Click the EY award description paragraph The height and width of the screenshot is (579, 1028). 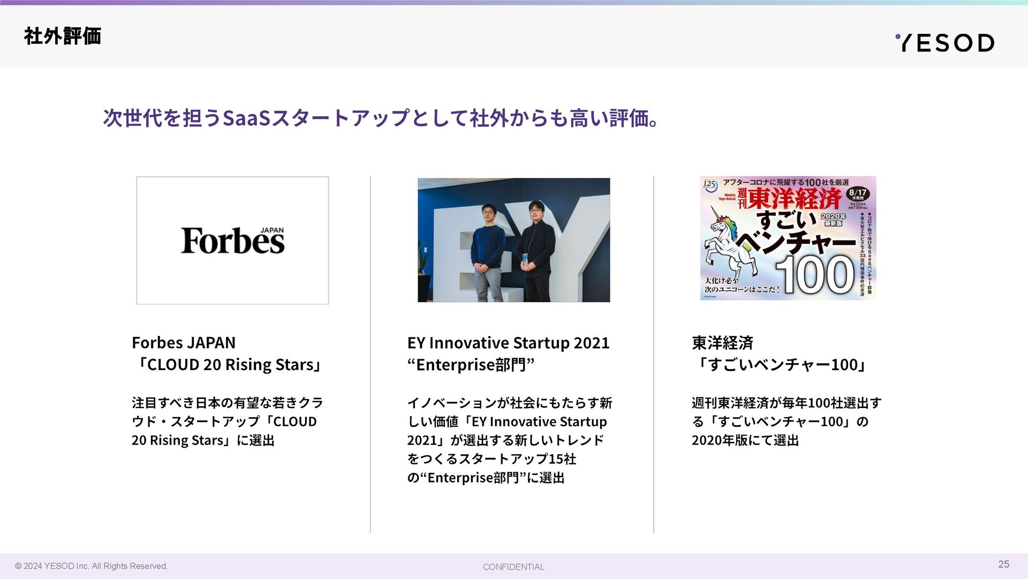[509, 440]
